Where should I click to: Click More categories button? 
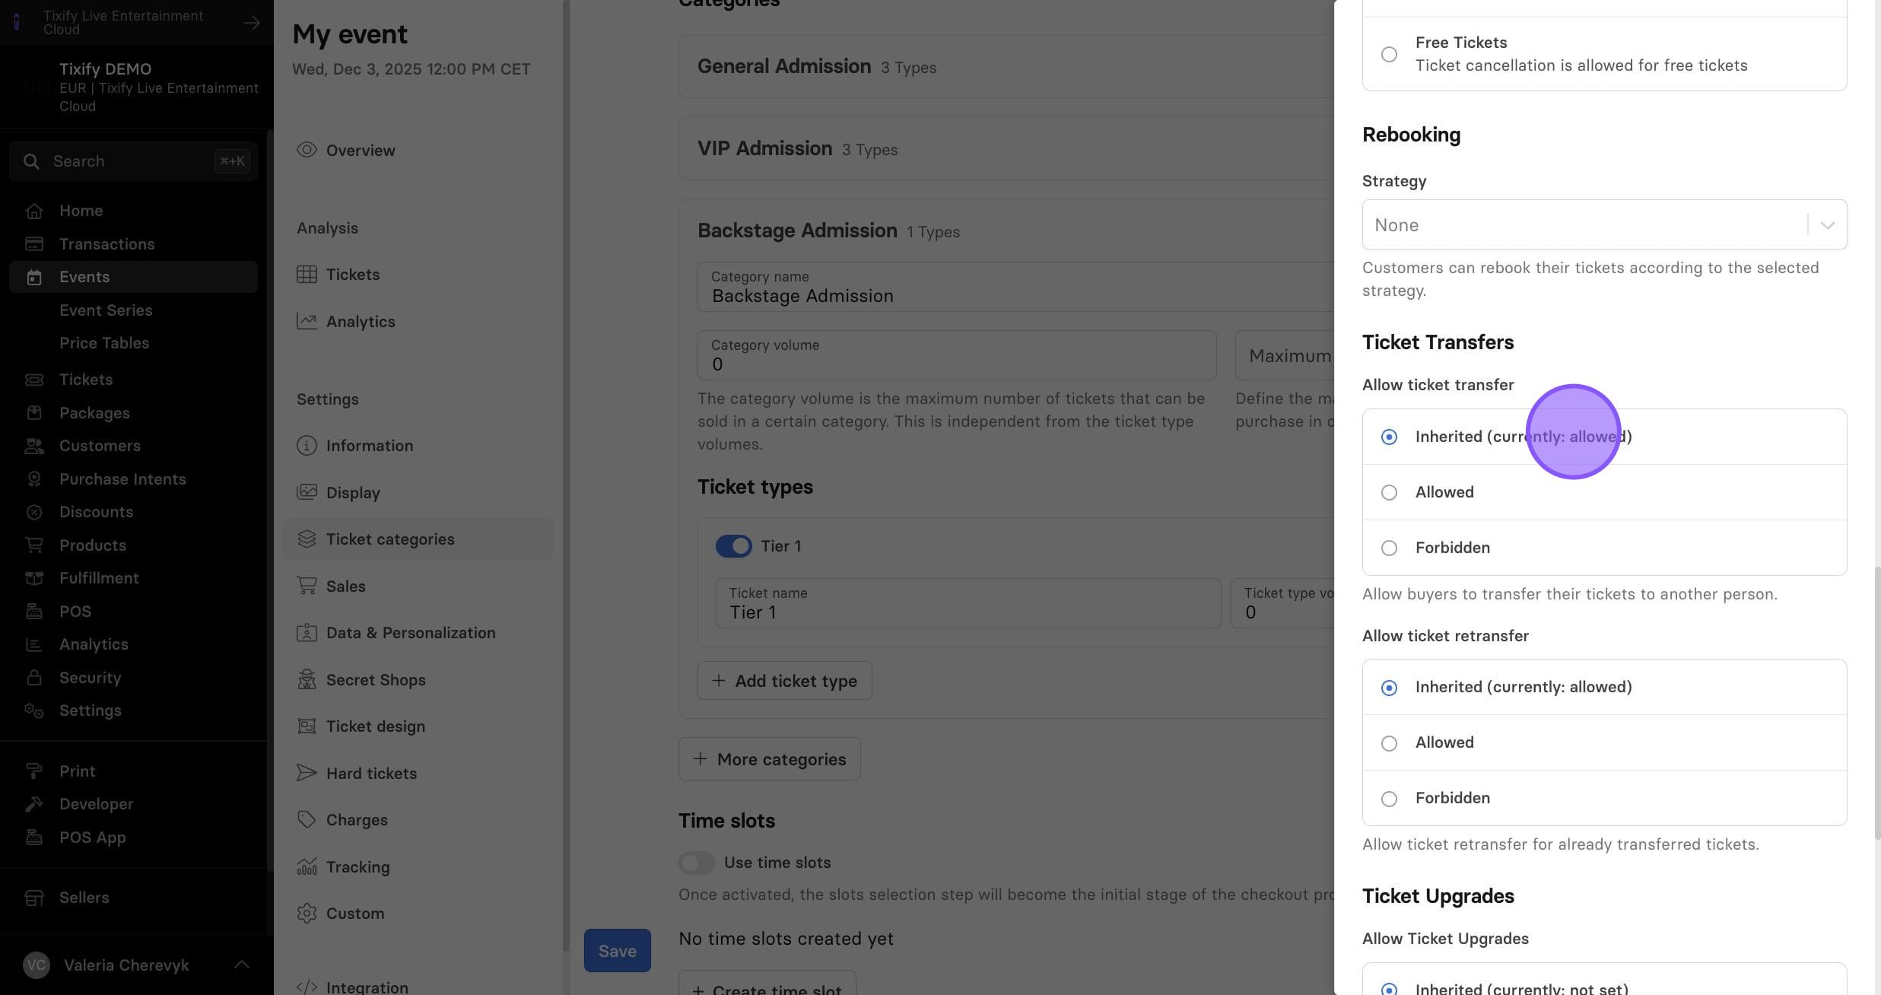click(x=769, y=759)
